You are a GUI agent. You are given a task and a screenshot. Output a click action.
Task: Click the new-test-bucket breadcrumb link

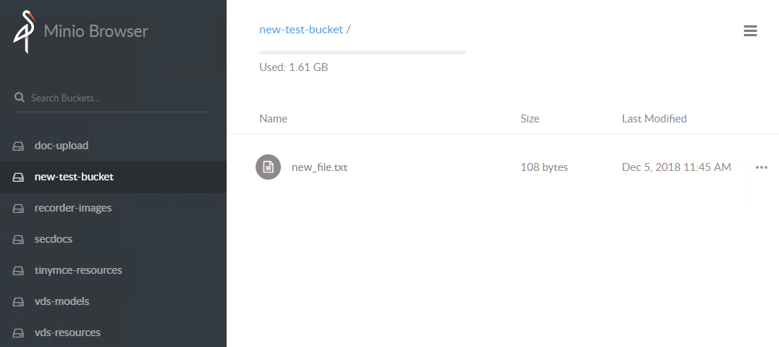[x=301, y=29]
